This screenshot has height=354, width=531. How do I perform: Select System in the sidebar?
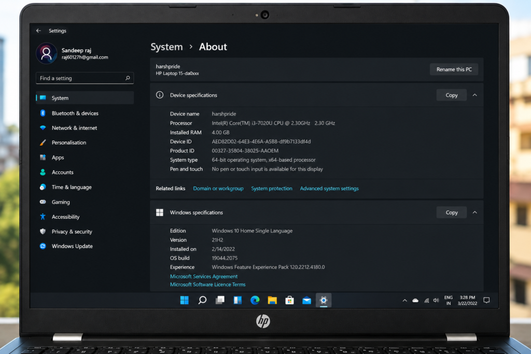(85, 98)
